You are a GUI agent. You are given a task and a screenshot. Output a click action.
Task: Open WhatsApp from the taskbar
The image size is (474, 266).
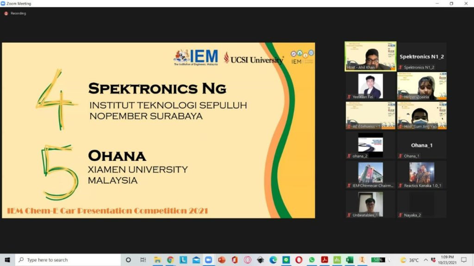click(x=312, y=260)
